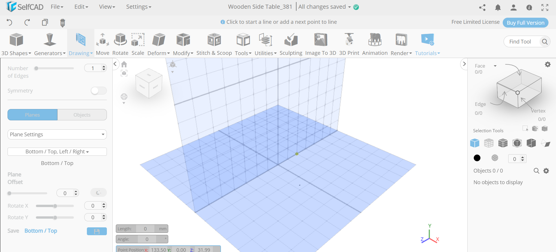The image size is (556, 252).
Task: Click the Copy icon in top bar
Action: point(45,22)
